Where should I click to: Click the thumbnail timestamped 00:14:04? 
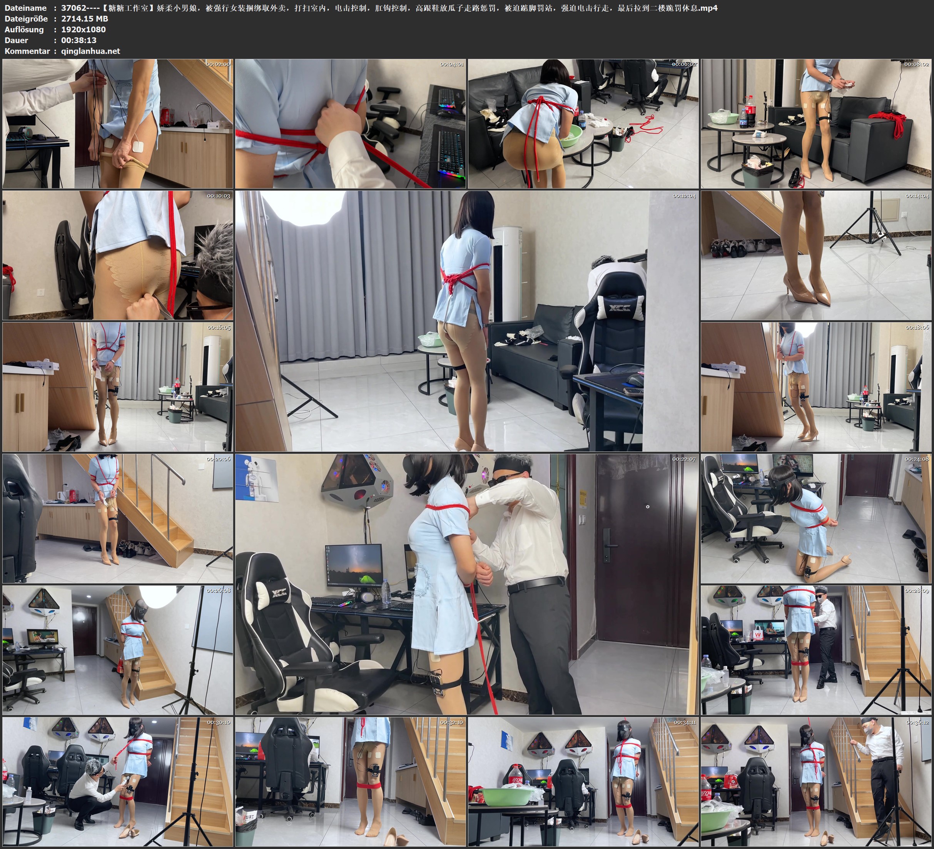[x=816, y=255]
